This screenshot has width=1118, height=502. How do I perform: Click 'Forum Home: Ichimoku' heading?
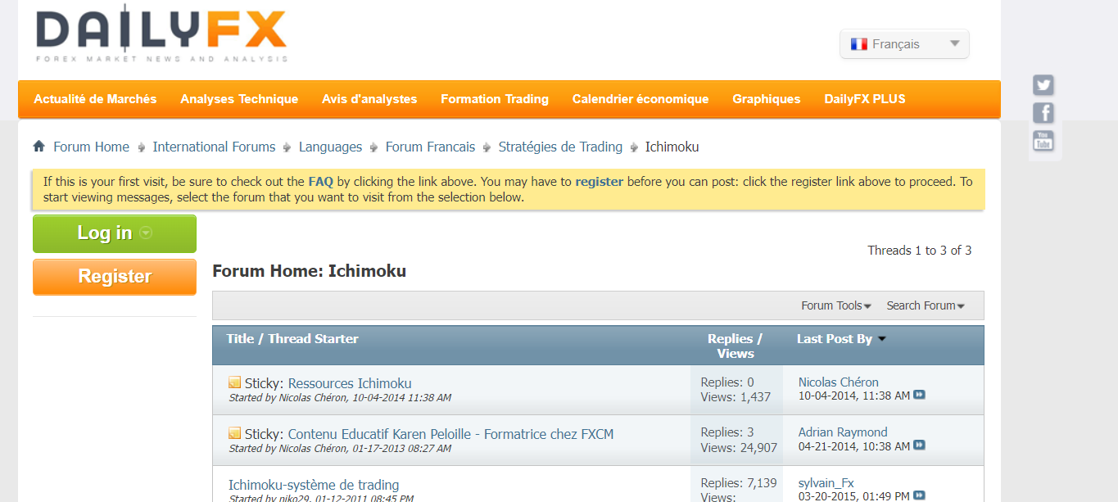(309, 271)
